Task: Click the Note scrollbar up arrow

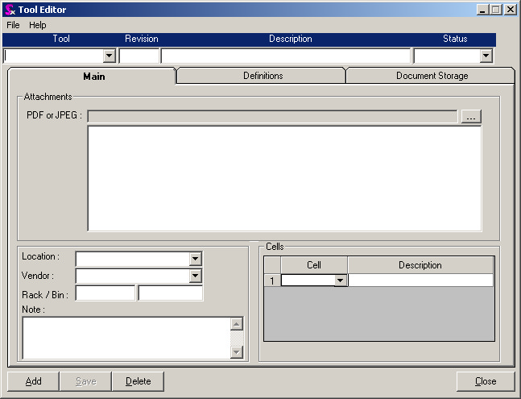Action: (x=237, y=324)
